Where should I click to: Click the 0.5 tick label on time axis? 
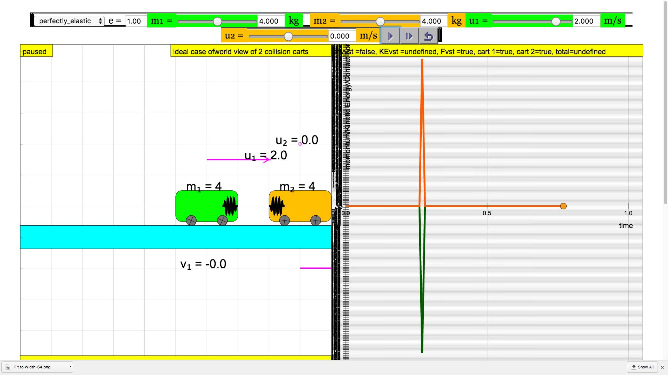(x=487, y=213)
